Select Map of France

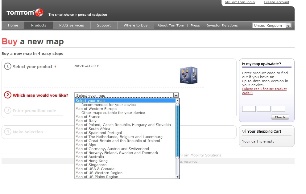point(125,117)
